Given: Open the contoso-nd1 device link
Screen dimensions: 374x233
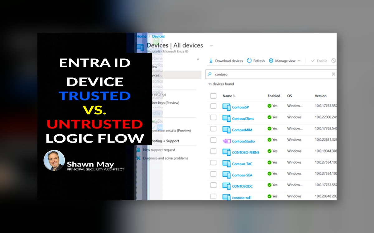Looking at the screenshot, I should tap(242, 198).
